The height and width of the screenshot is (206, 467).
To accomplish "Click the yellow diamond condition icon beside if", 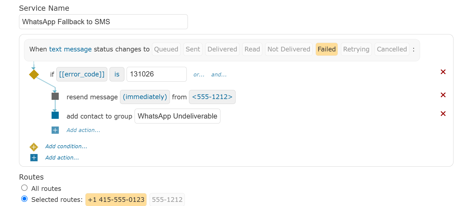I will click(34, 75).
